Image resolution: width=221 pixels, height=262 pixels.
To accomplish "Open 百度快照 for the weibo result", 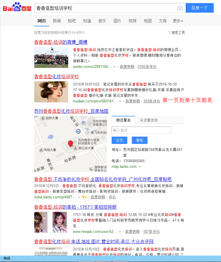I will click(x=127, y=67).
